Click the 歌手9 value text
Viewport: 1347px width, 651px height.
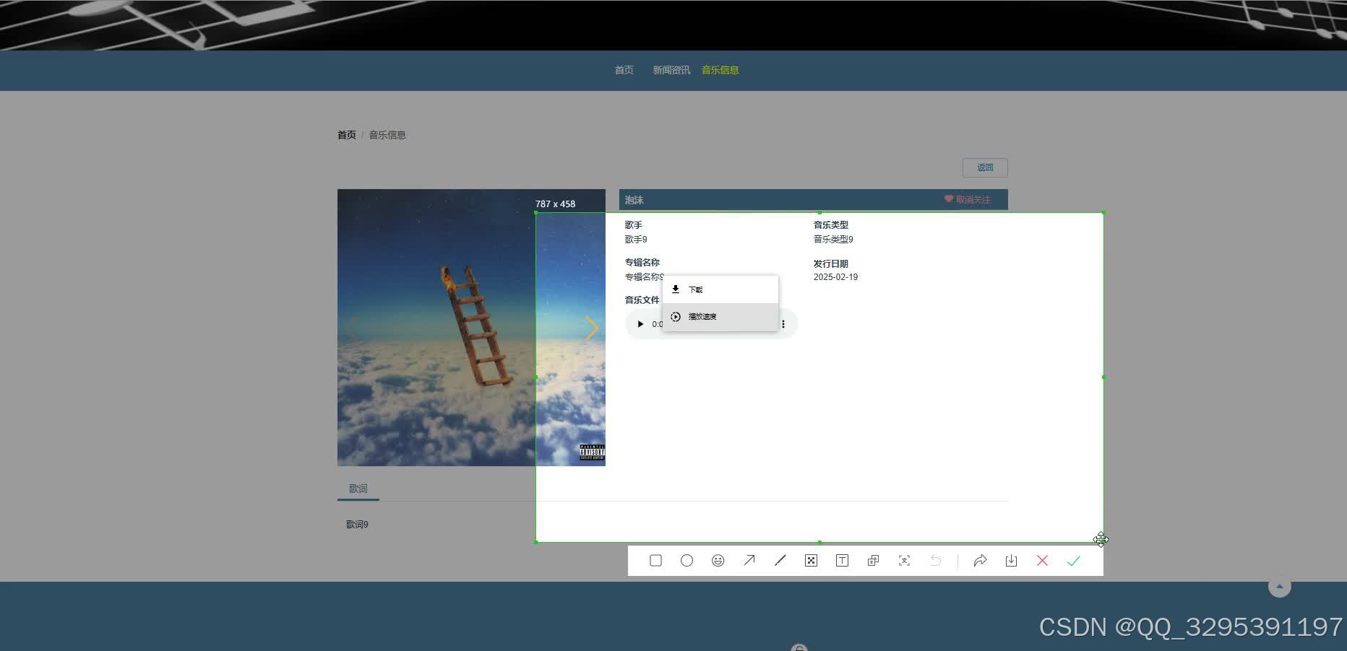point(636,240)
